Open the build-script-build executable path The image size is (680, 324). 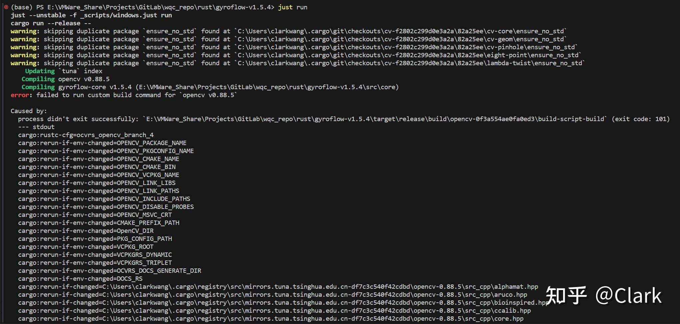(x=375, y=119)
